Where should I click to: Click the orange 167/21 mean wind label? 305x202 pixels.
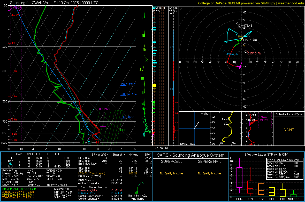tap(243, 46)
